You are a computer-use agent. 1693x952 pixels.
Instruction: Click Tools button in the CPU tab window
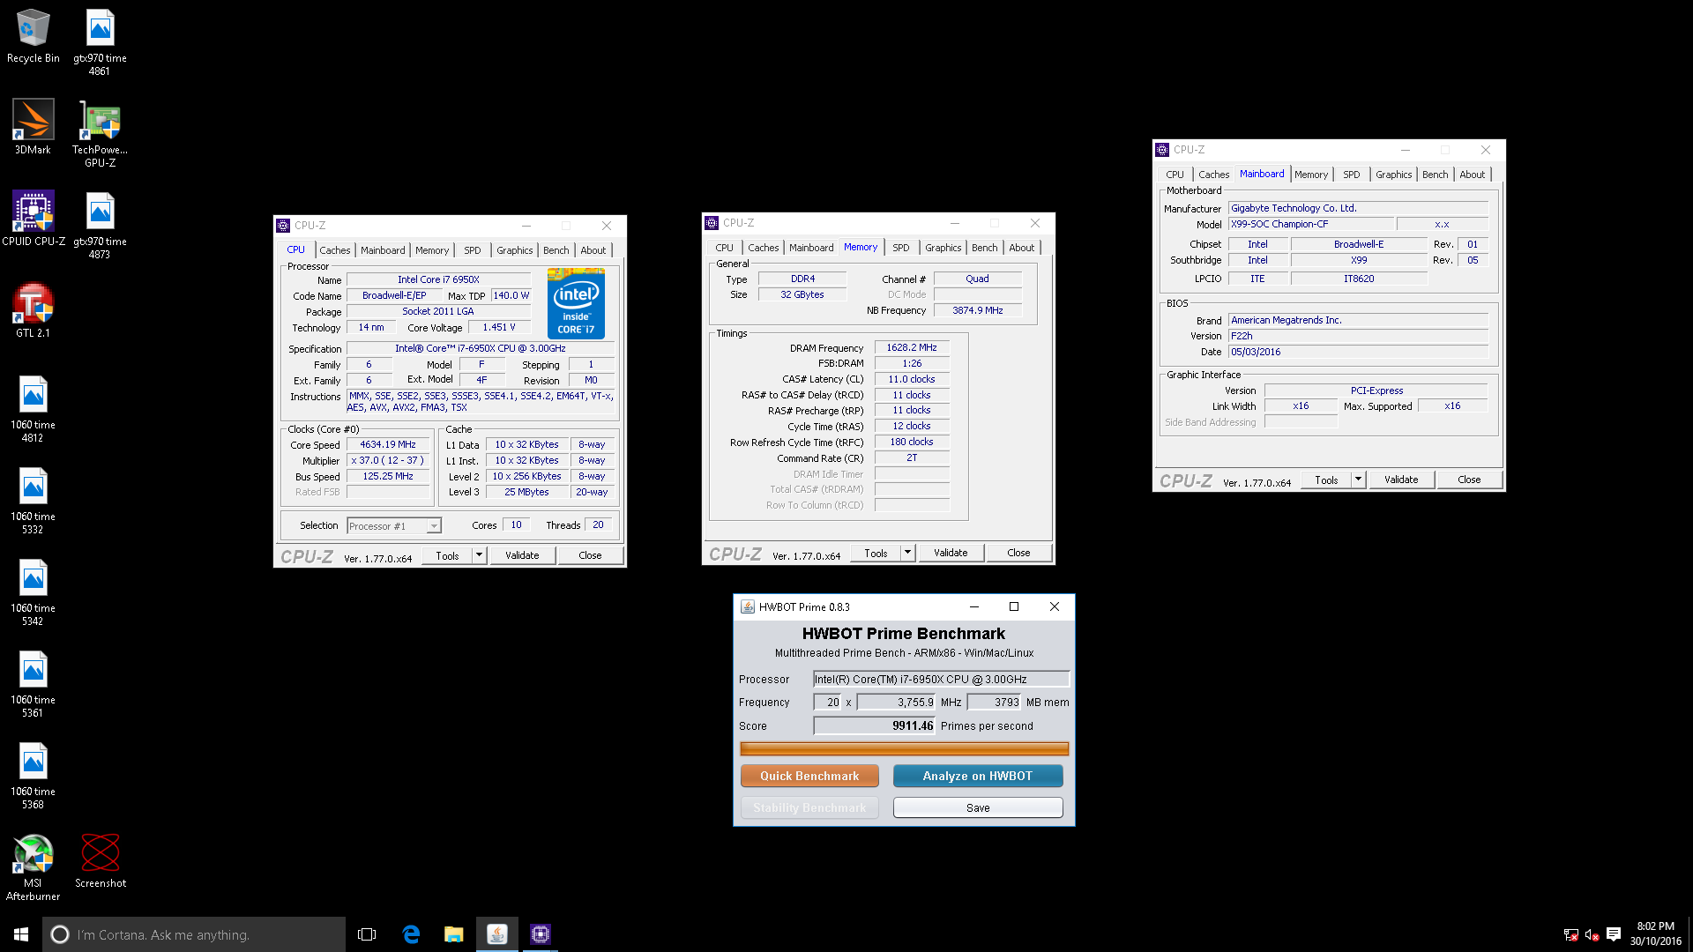[x=447, y=555]
